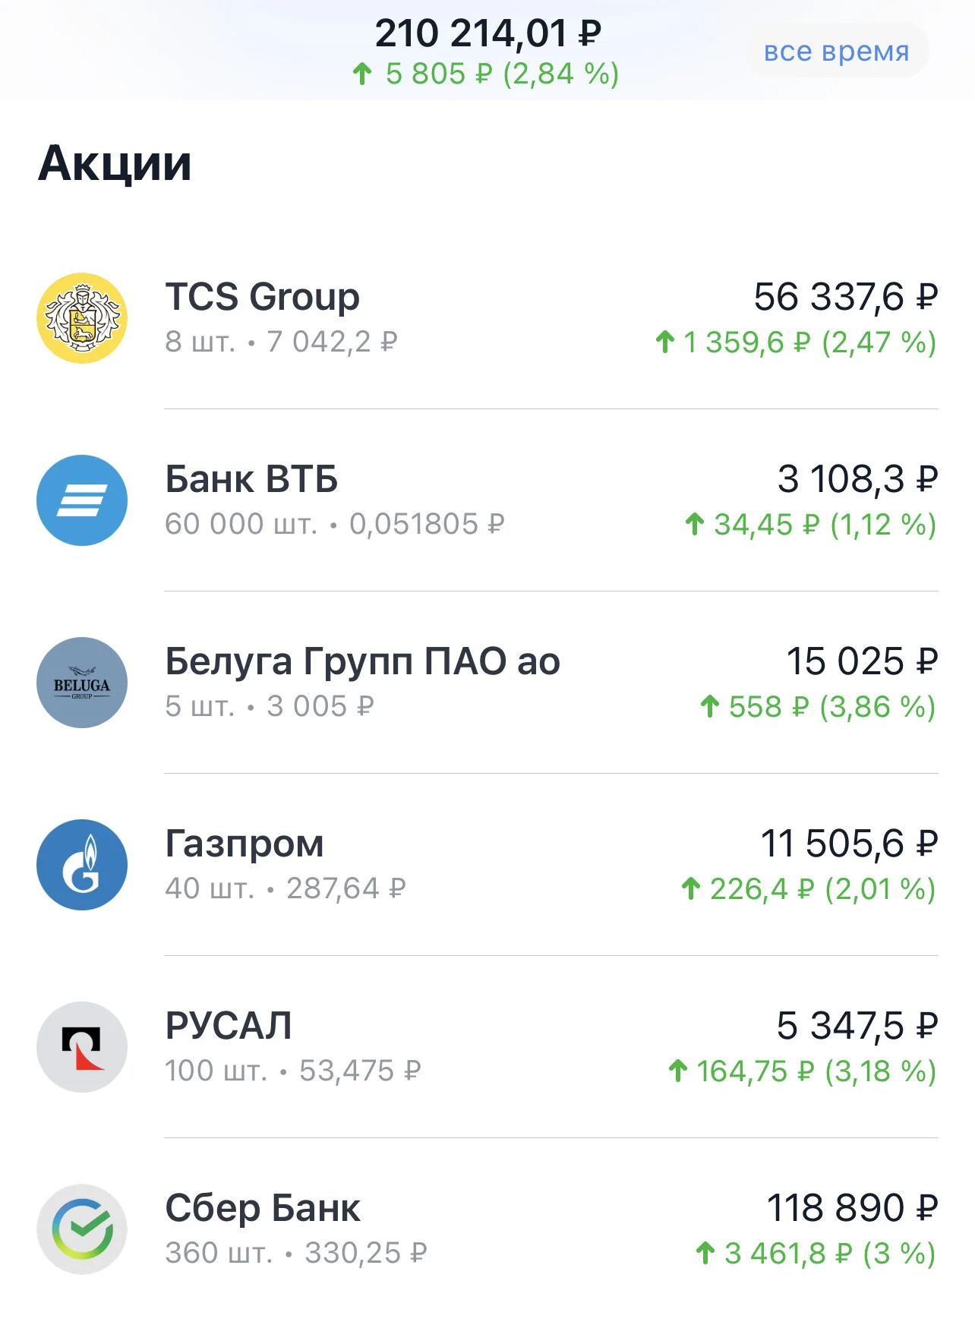Open Сбер Банк stock position
Image resolution: width=975 pixels, height=1325 pixels.
[487, 1229]
